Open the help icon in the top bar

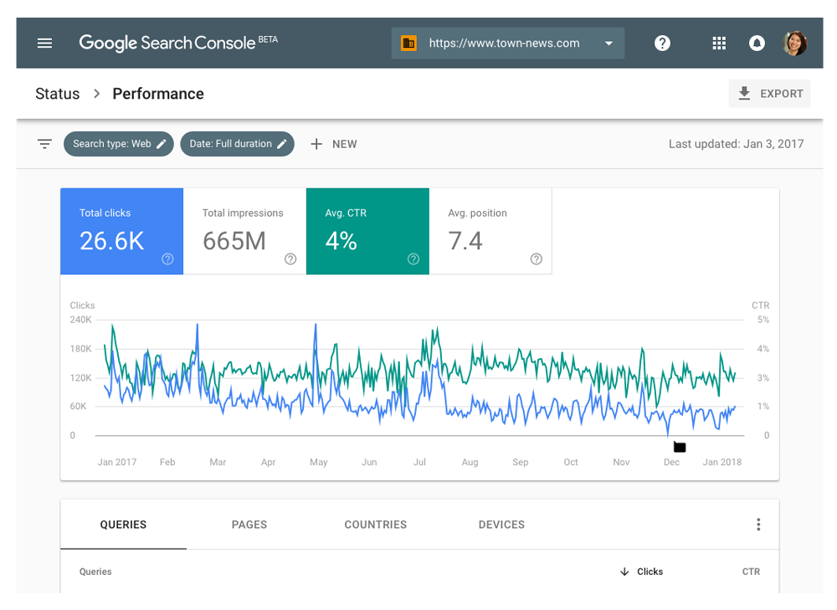pos(662,43)
